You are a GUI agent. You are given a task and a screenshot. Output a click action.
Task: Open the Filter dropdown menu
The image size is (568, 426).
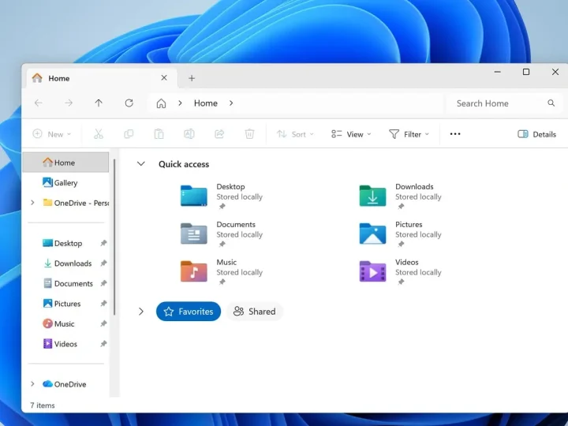coord(409,134)
